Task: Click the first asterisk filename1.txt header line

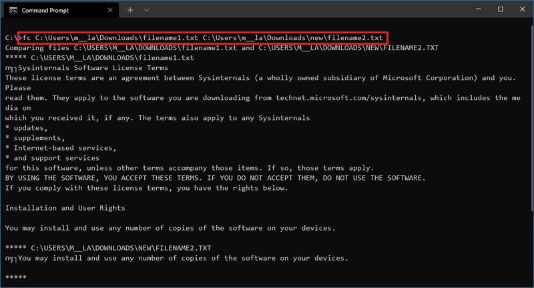Action: click(x=99, y=58)
